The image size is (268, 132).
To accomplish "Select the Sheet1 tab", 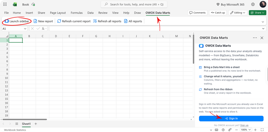I will [x=26, y=124].
